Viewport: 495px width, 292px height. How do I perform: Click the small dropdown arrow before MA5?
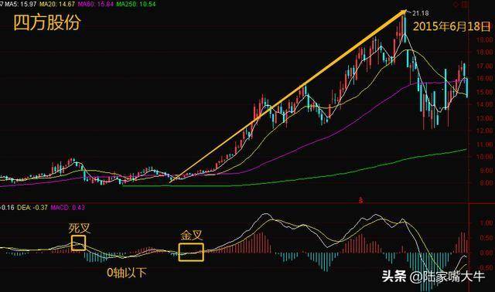click(x=2, y=4)
